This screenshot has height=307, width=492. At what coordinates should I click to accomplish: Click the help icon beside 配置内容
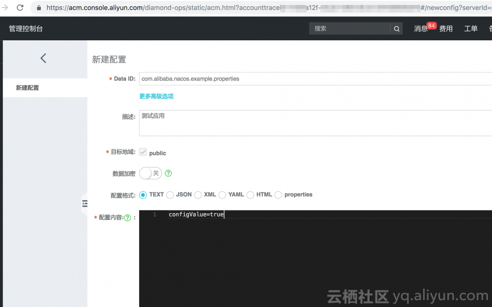click(127, 217)
